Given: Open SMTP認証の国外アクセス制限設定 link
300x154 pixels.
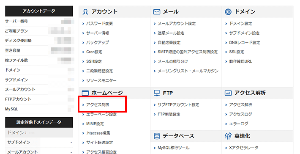Looking at the screenshot, I should point(188,52).
